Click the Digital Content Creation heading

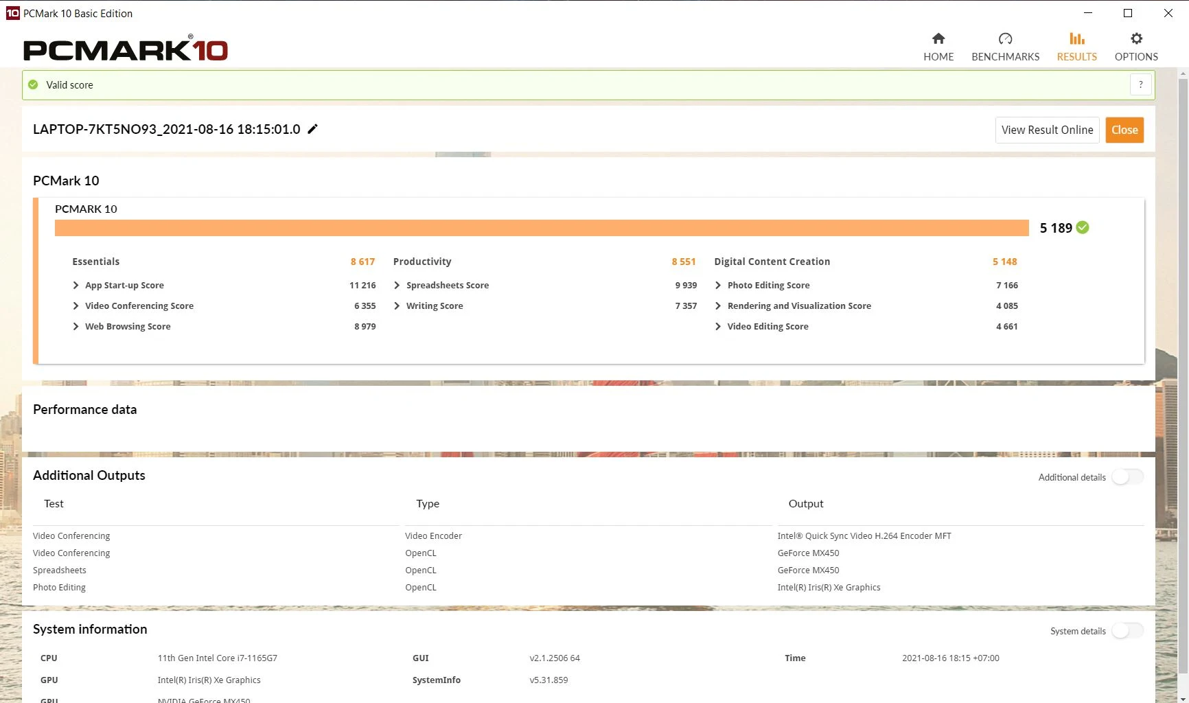[772, 262]
